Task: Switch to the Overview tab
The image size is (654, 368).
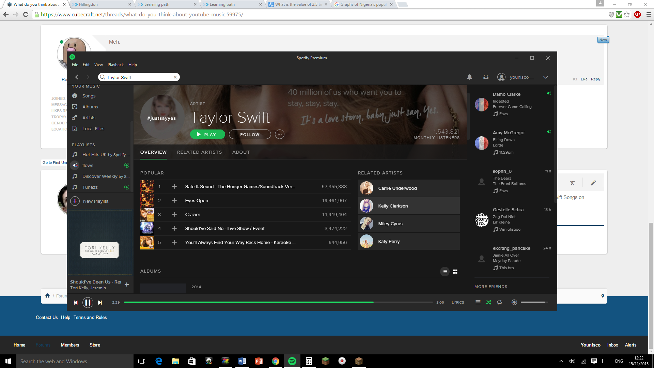Action: pyautogui.click(x=153, y=152)
